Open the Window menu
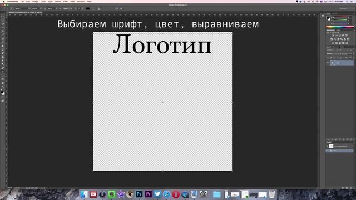Viewport: 356px width, 200px height. point(81,1)
